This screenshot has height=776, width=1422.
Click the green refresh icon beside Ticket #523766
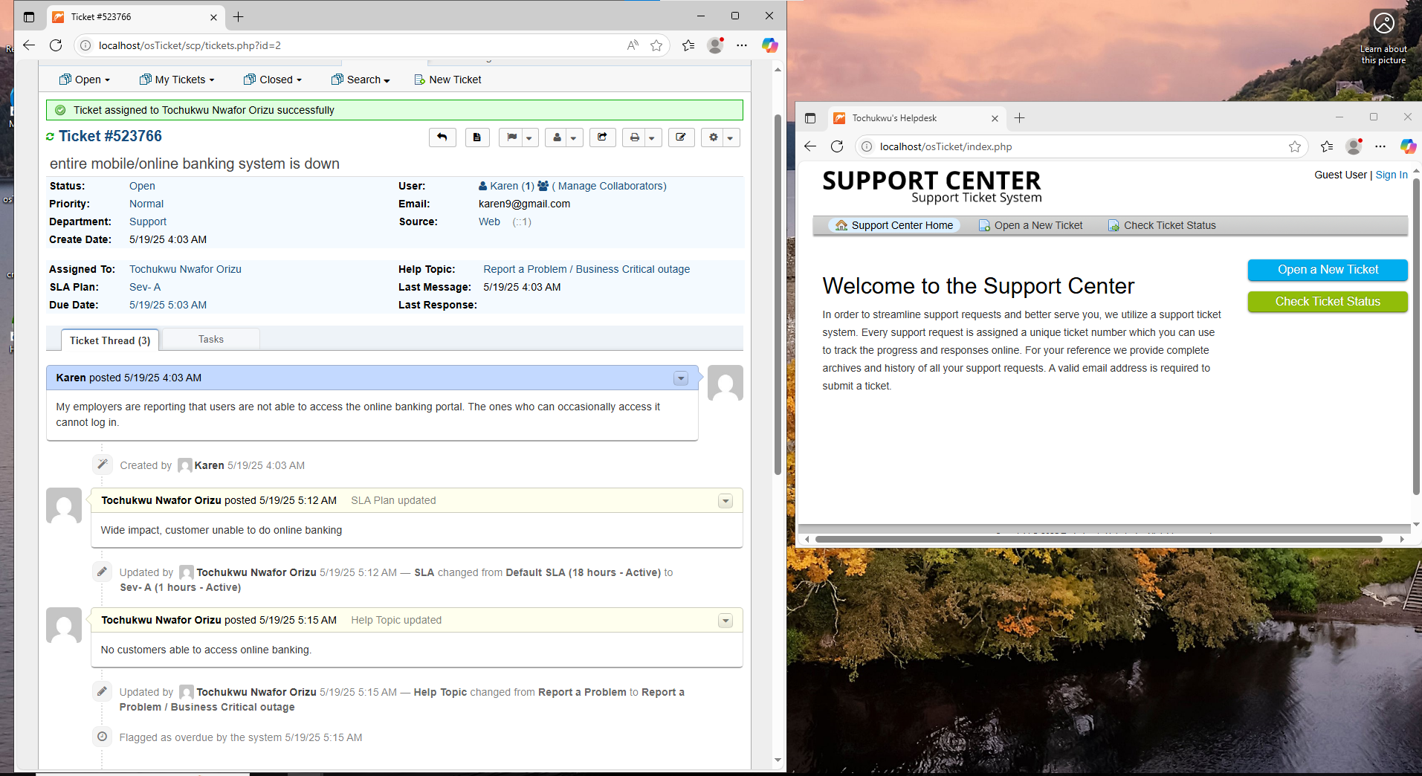pyautogui.click(x=51, y=137)
